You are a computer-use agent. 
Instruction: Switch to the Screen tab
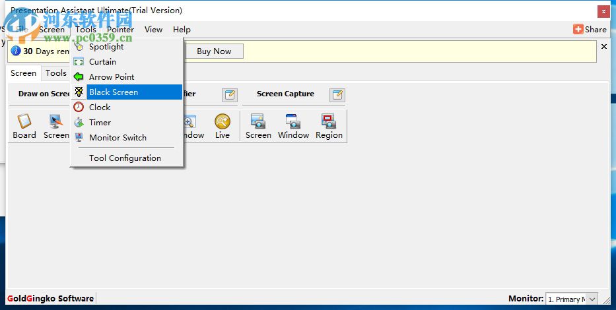[x=24, y=73]
